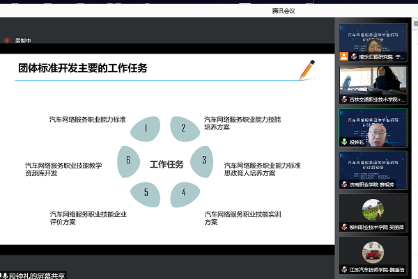
Task: Click the green microphone icon beside 段钟礼's name
Action: point(343,141)
